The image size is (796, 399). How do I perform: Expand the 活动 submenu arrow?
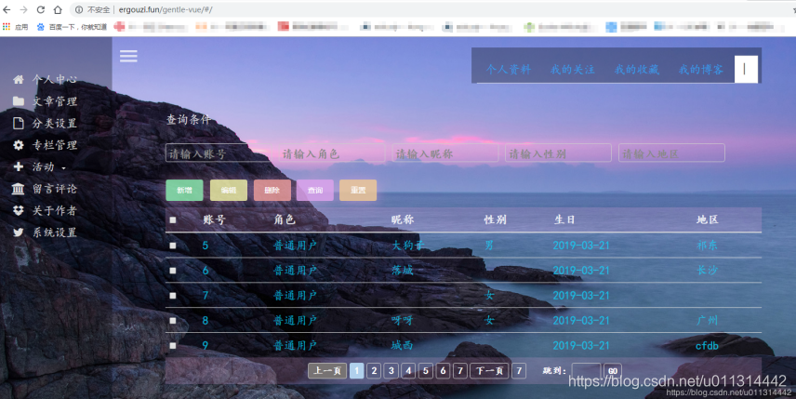pyautogui.click(x=63, y=168)
